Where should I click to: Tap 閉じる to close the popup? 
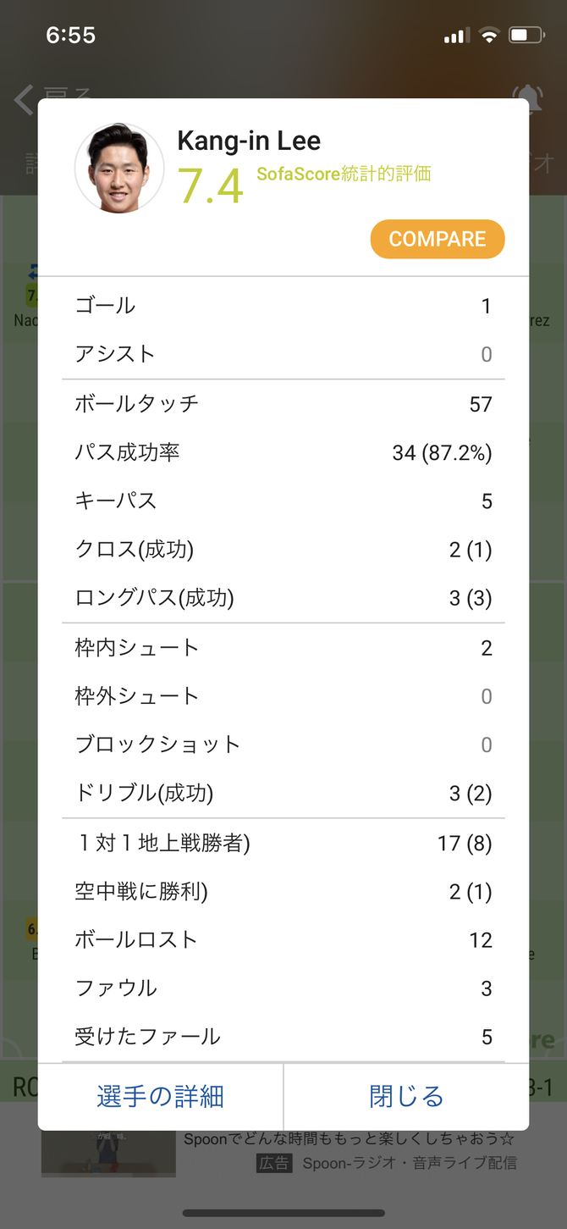(x=406, y=1097)
